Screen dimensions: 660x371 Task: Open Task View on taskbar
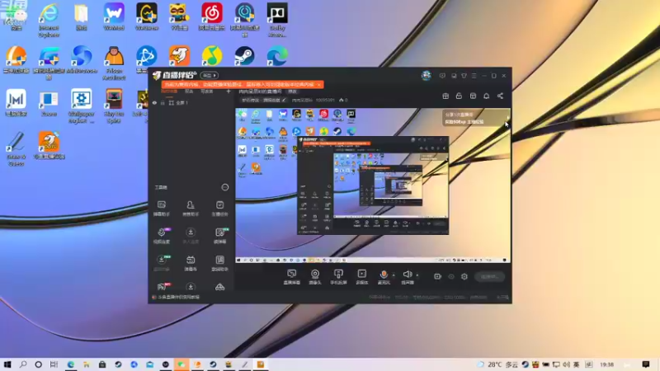[x=54, y=364]
